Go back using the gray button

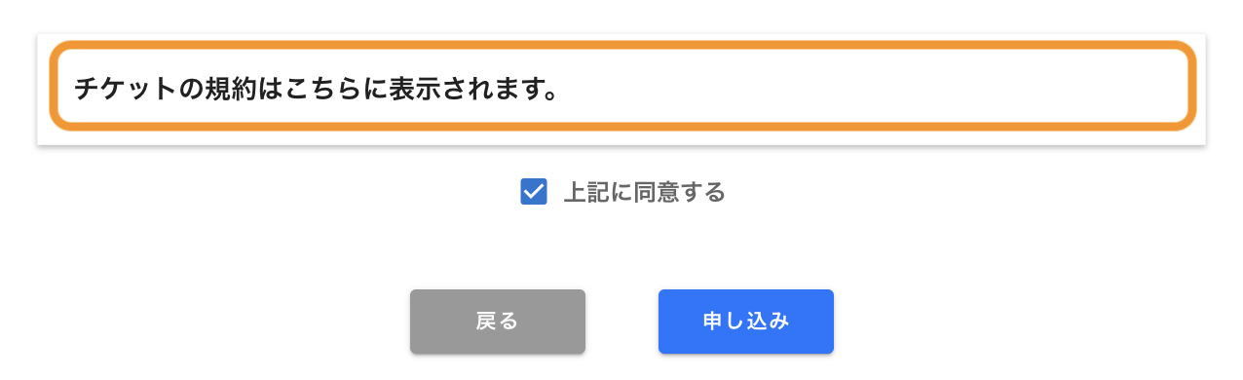coord(497,322)
